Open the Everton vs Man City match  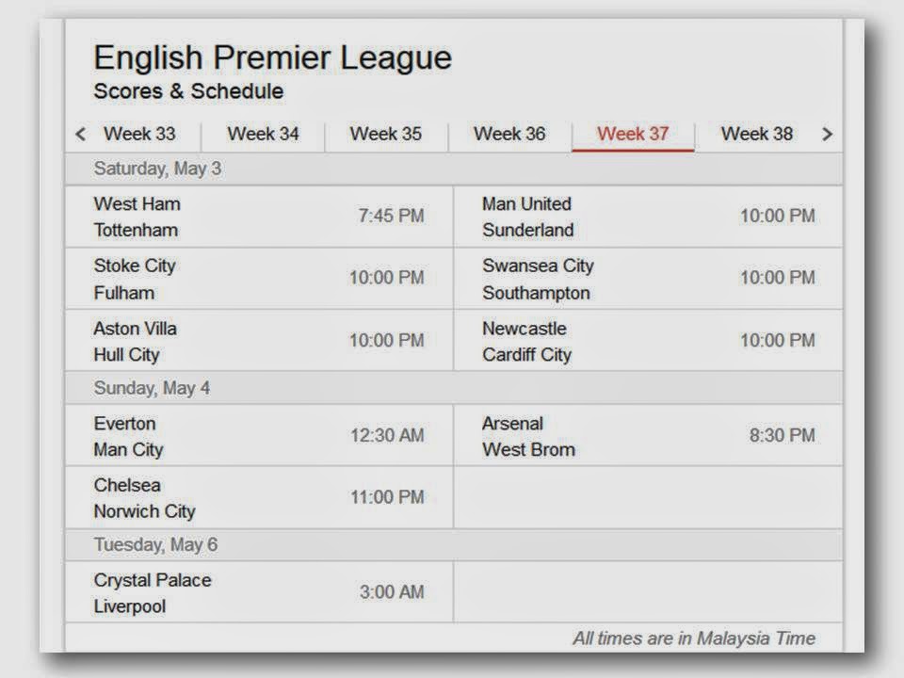tap(260, 436)
